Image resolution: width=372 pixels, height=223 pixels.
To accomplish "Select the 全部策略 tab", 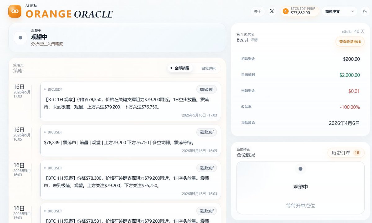I will (180, 68).
